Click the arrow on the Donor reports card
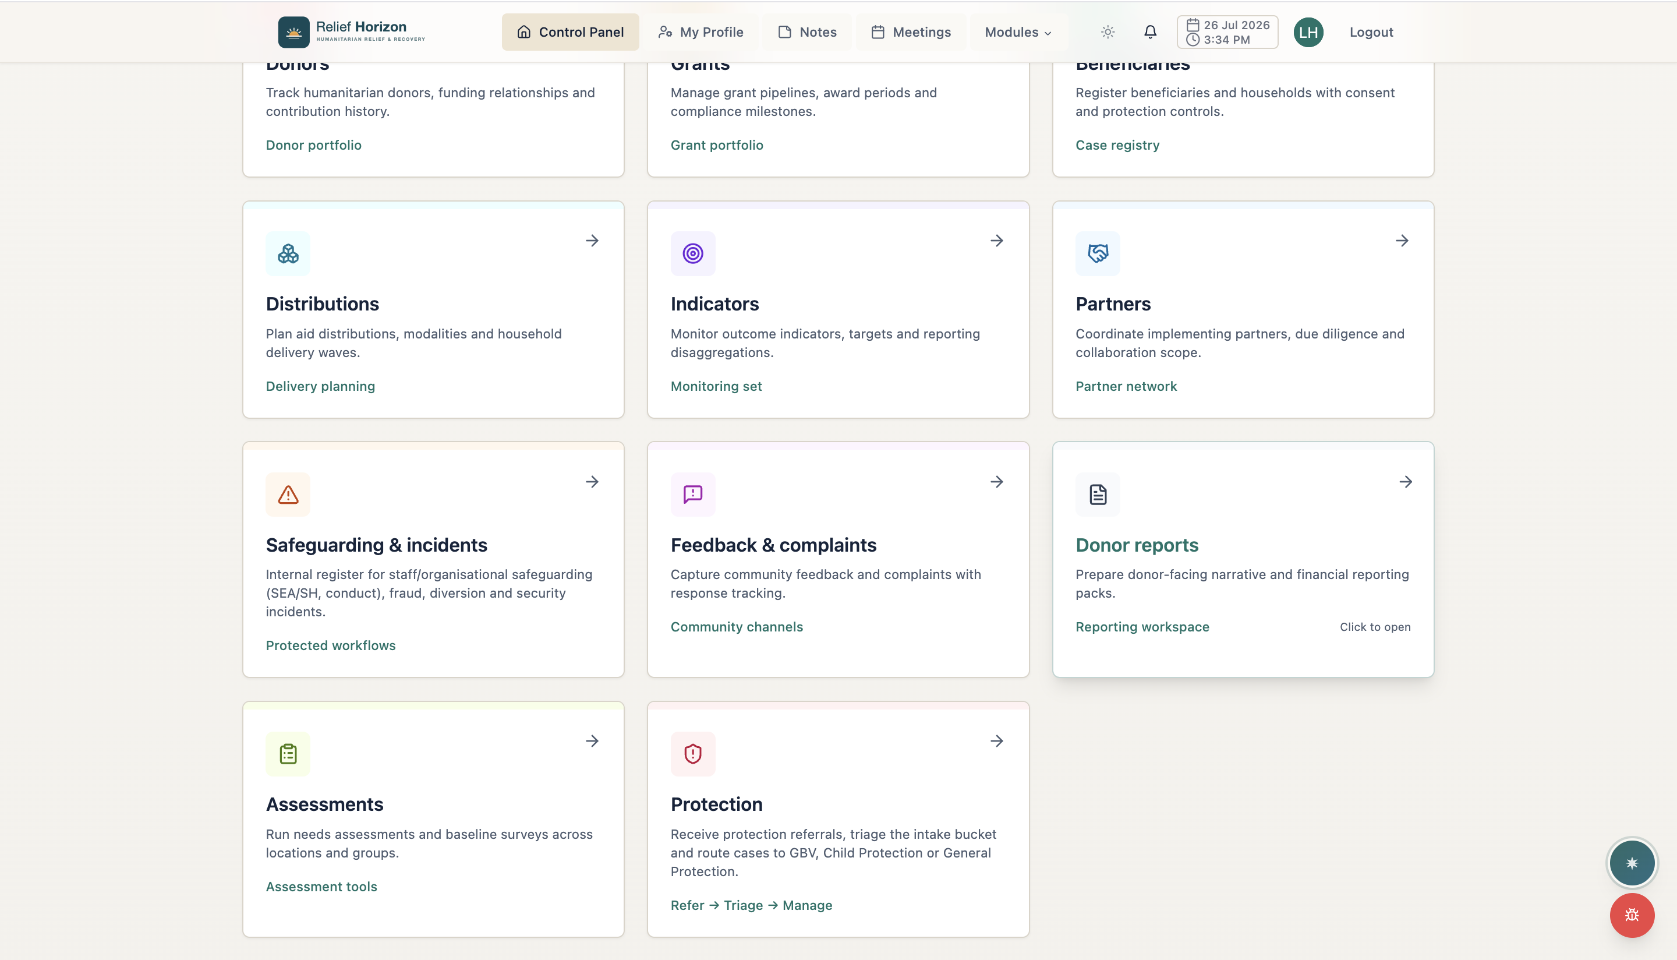 tap(1406, 482)
